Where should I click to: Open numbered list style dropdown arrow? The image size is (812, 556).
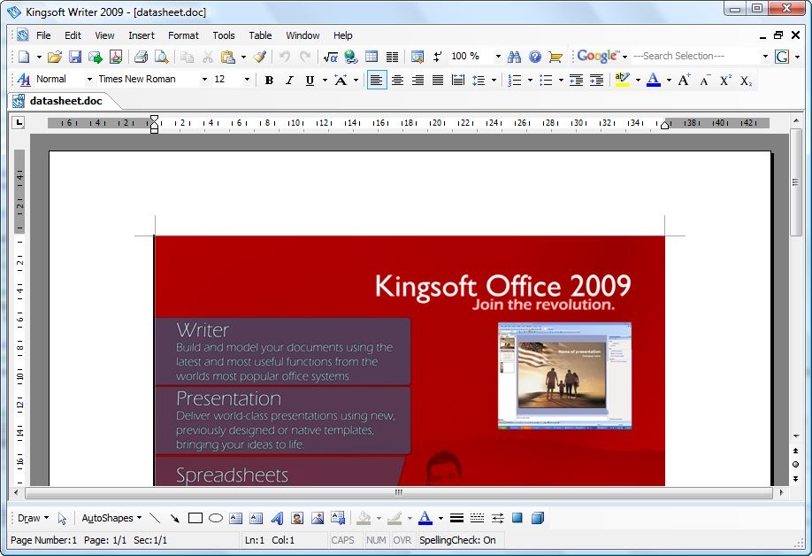coord(530,81)
